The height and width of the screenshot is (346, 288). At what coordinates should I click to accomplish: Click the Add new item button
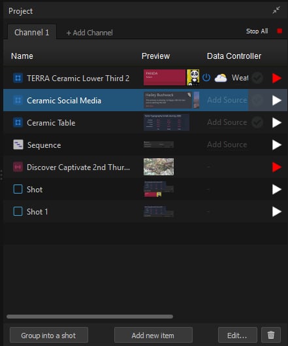[x=153, y=335]
